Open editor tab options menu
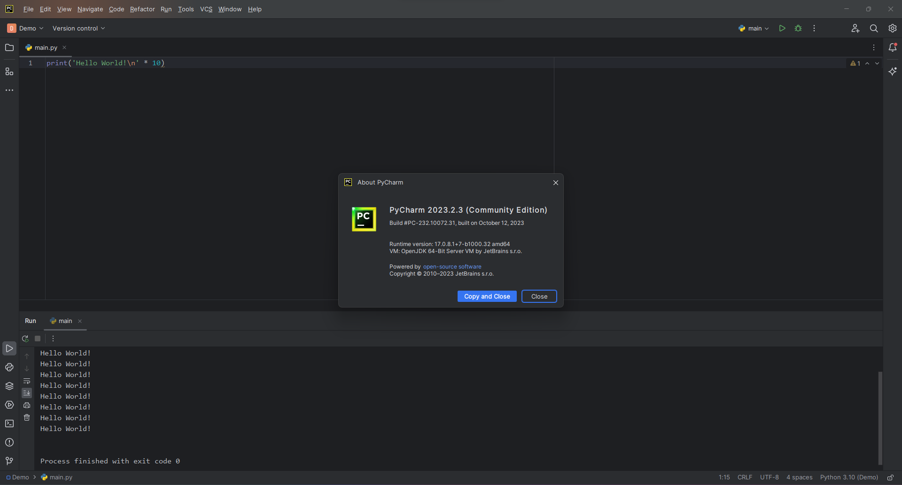 tap(874, 47)
